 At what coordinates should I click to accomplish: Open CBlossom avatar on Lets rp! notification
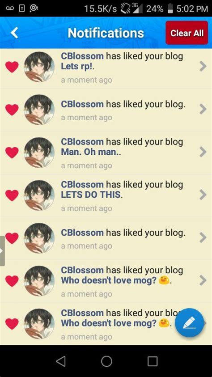point(39,67)
